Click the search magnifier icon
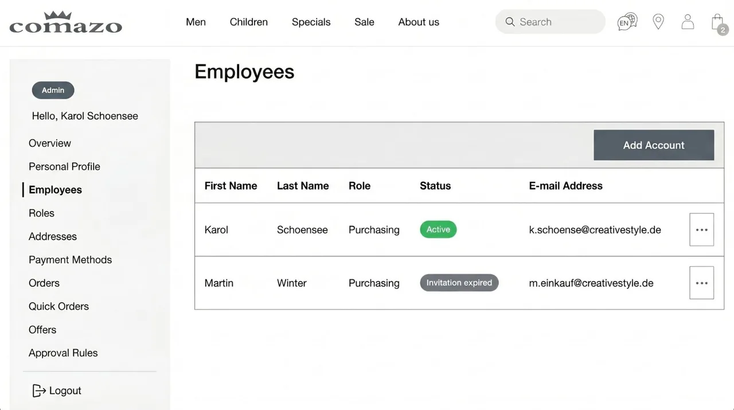Screen dimensions: 734x410 (x=510, y=22)
